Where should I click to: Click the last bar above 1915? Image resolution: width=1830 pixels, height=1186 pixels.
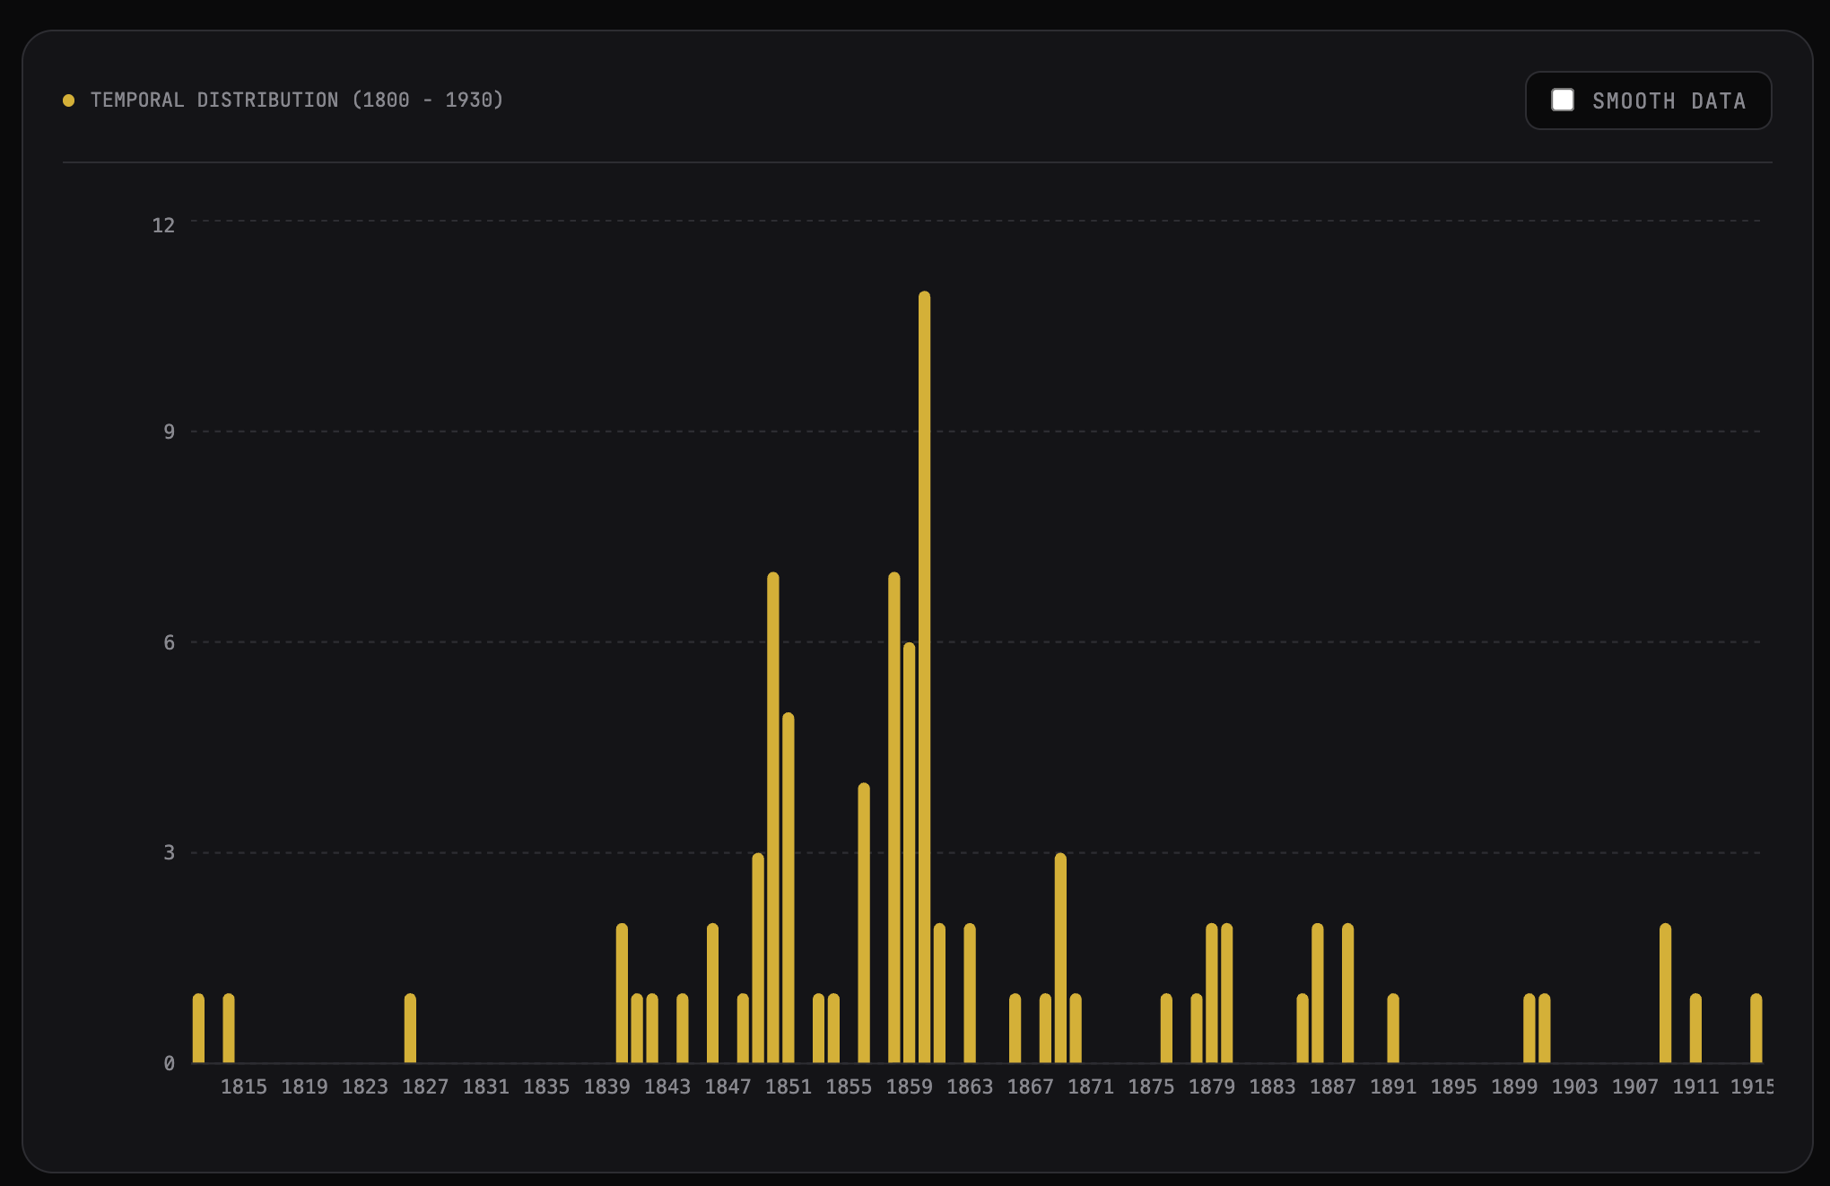1756,1029
